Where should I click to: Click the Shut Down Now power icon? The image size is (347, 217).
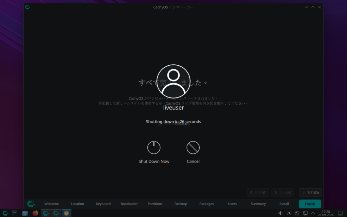(x=154, y=148)
